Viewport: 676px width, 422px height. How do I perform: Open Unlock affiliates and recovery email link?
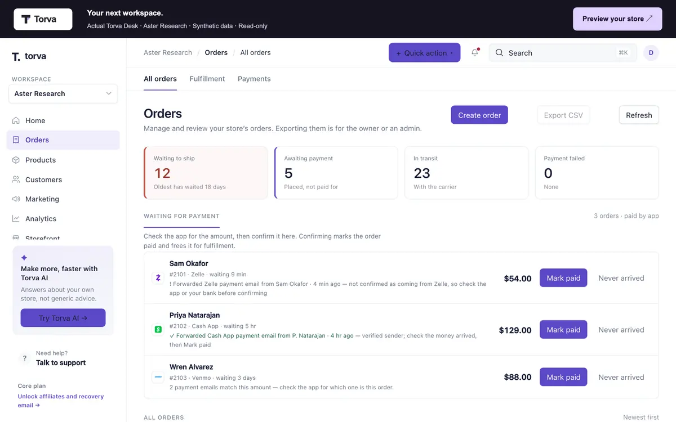pos(61,401)
